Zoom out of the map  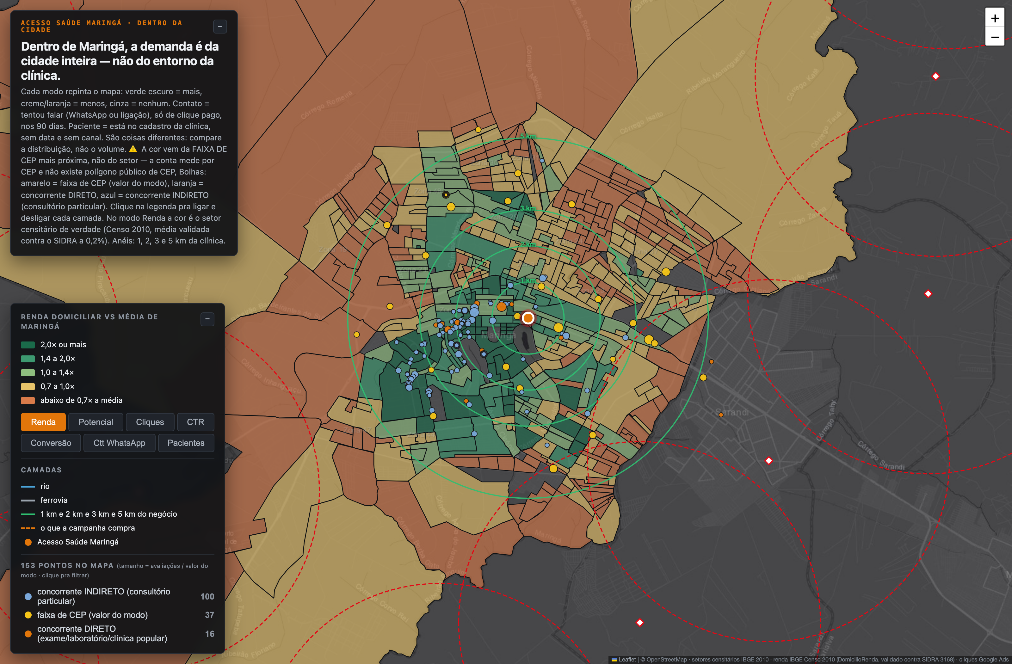pos(995,37)
